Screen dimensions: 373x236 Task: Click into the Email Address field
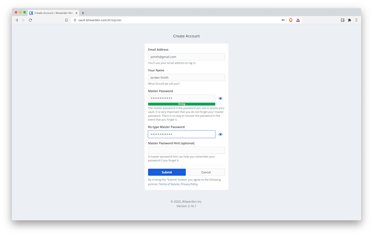point(186,57)
